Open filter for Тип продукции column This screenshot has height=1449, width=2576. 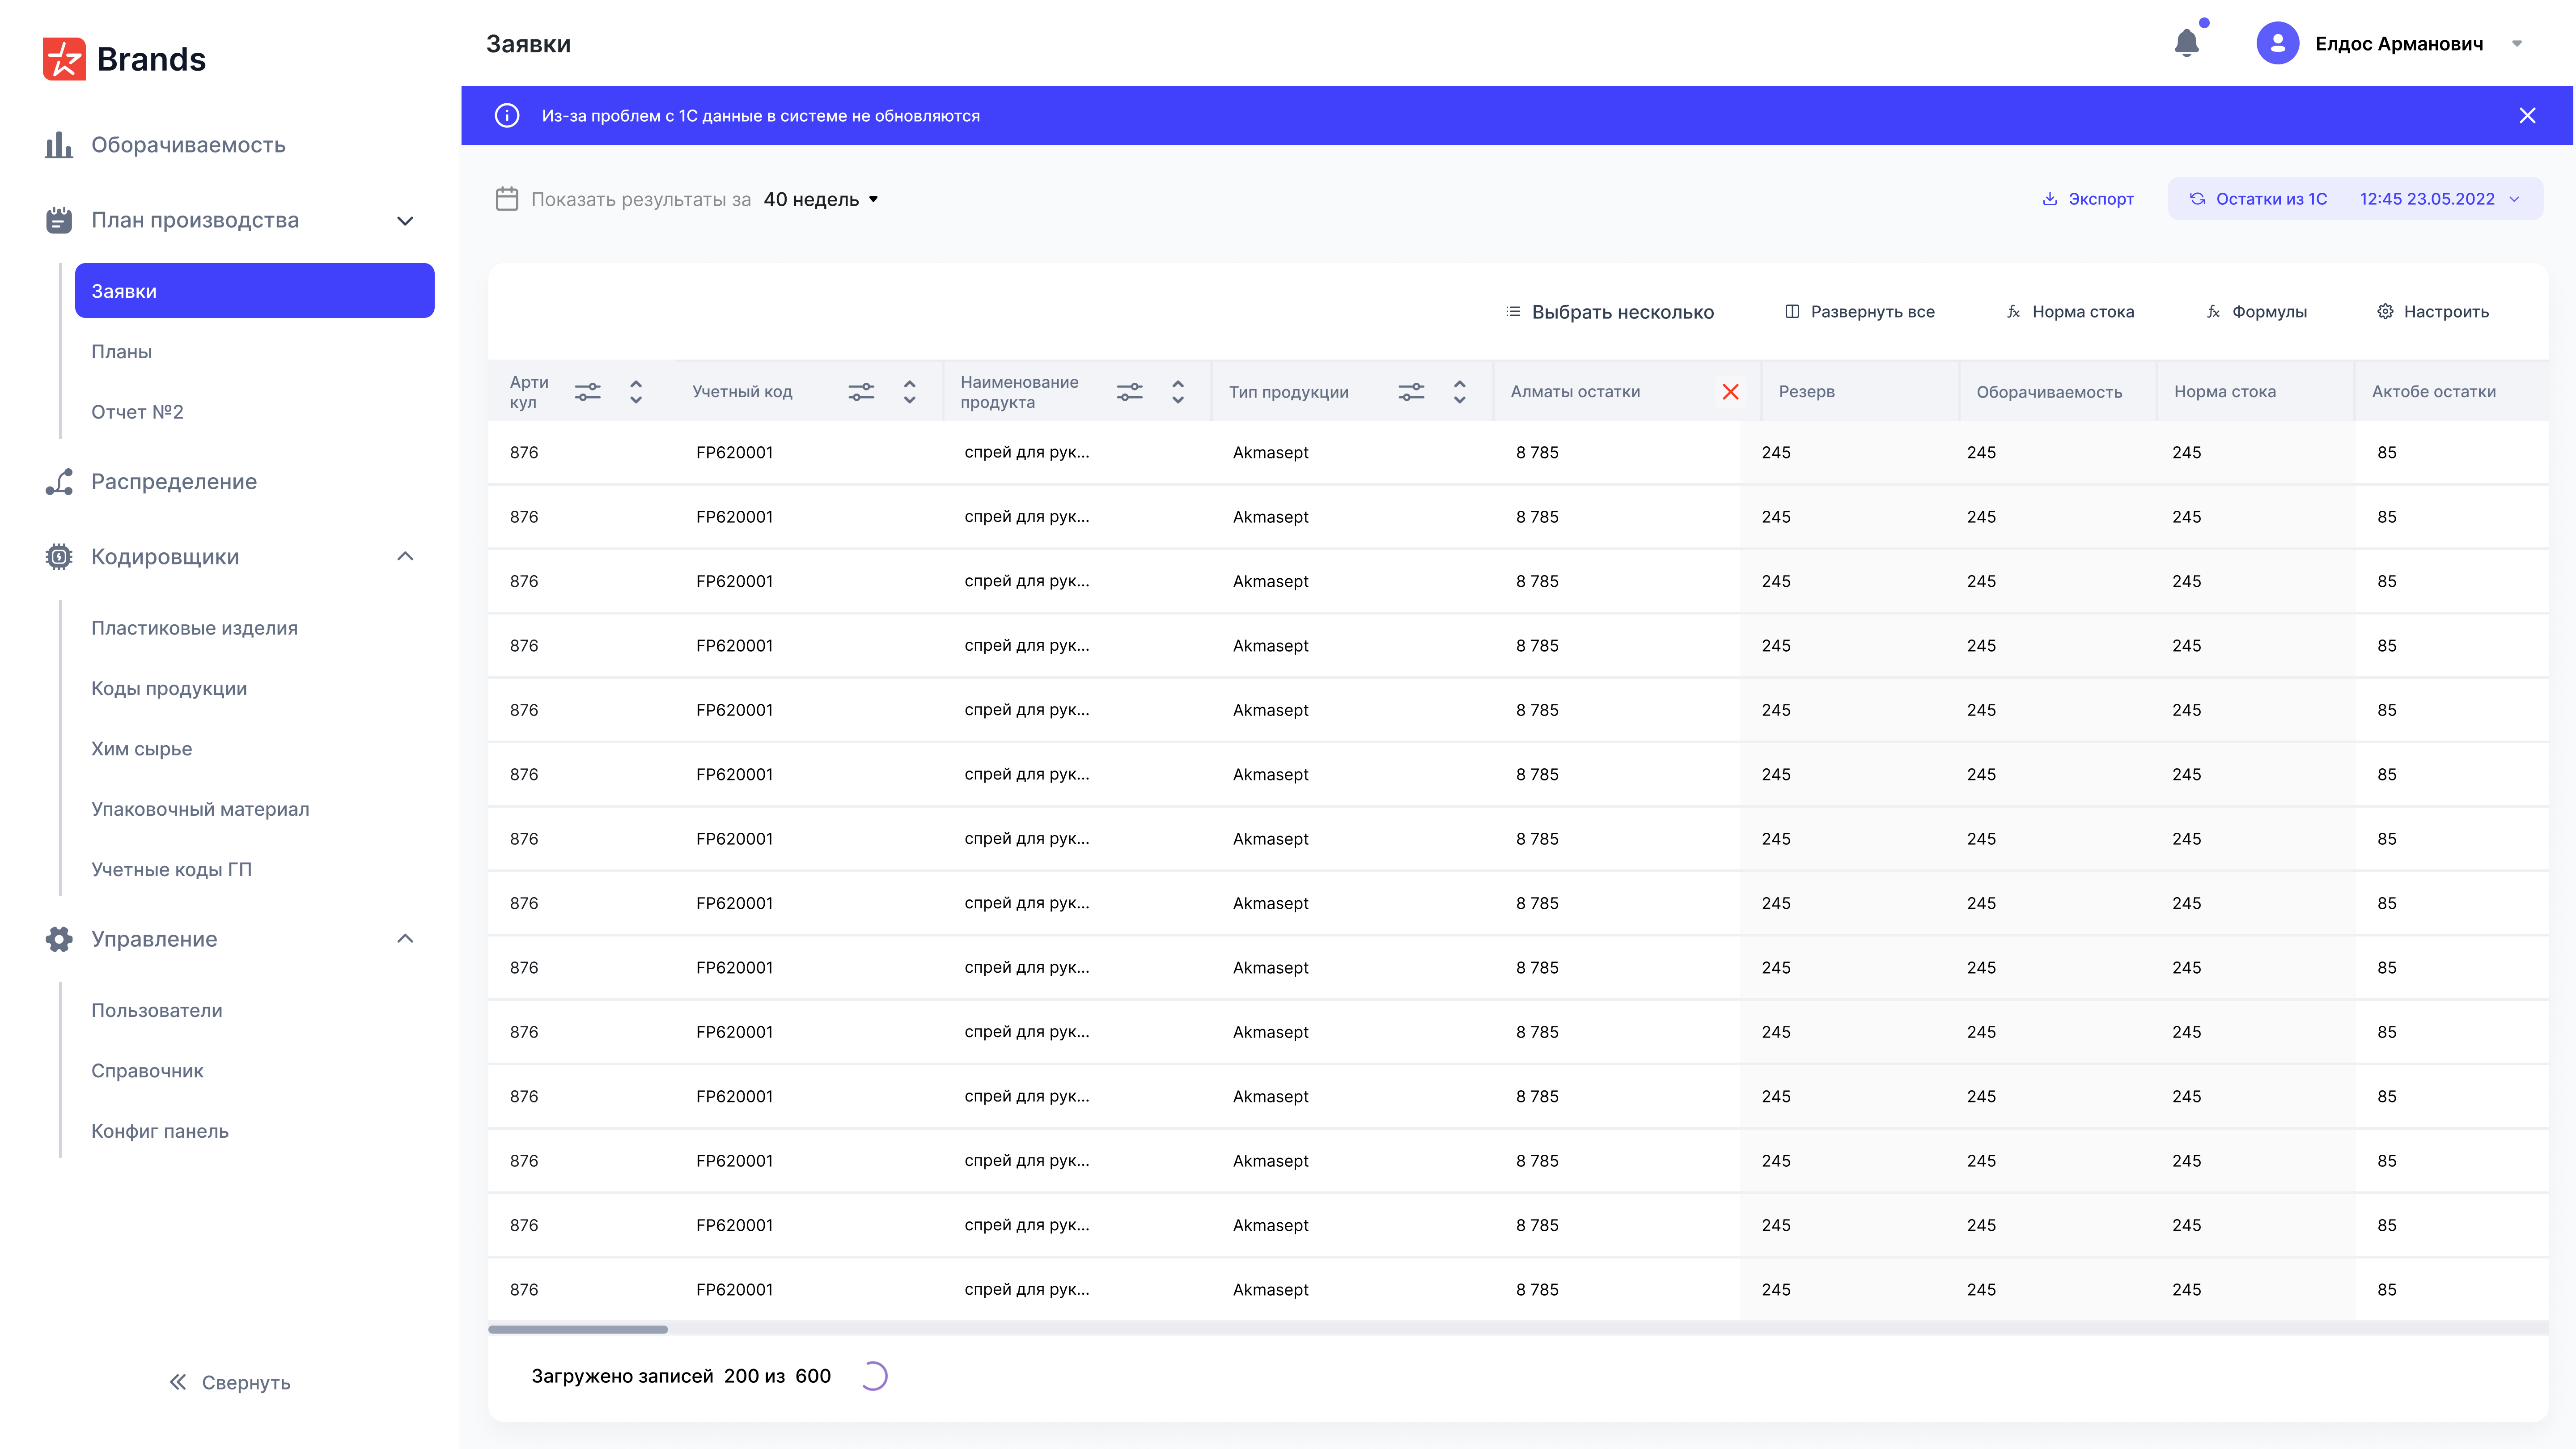[x=1411, y=392]
